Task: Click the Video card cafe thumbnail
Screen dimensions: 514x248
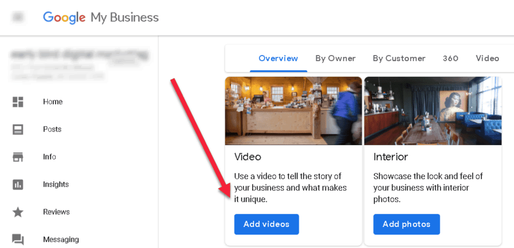Action: click(x=293, y=111)
